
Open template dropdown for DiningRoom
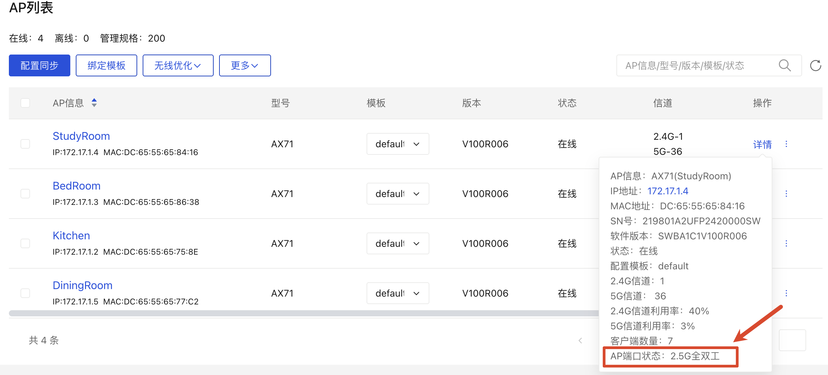pyautogui.click(x=398, y=293)
